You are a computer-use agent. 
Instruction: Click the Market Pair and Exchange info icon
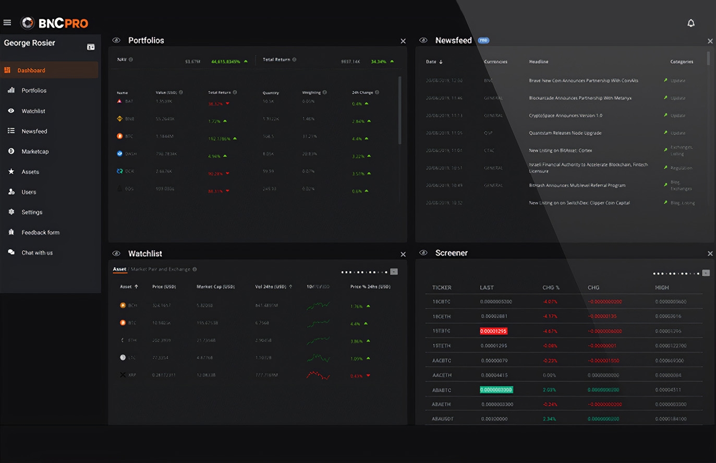[195, 269]
